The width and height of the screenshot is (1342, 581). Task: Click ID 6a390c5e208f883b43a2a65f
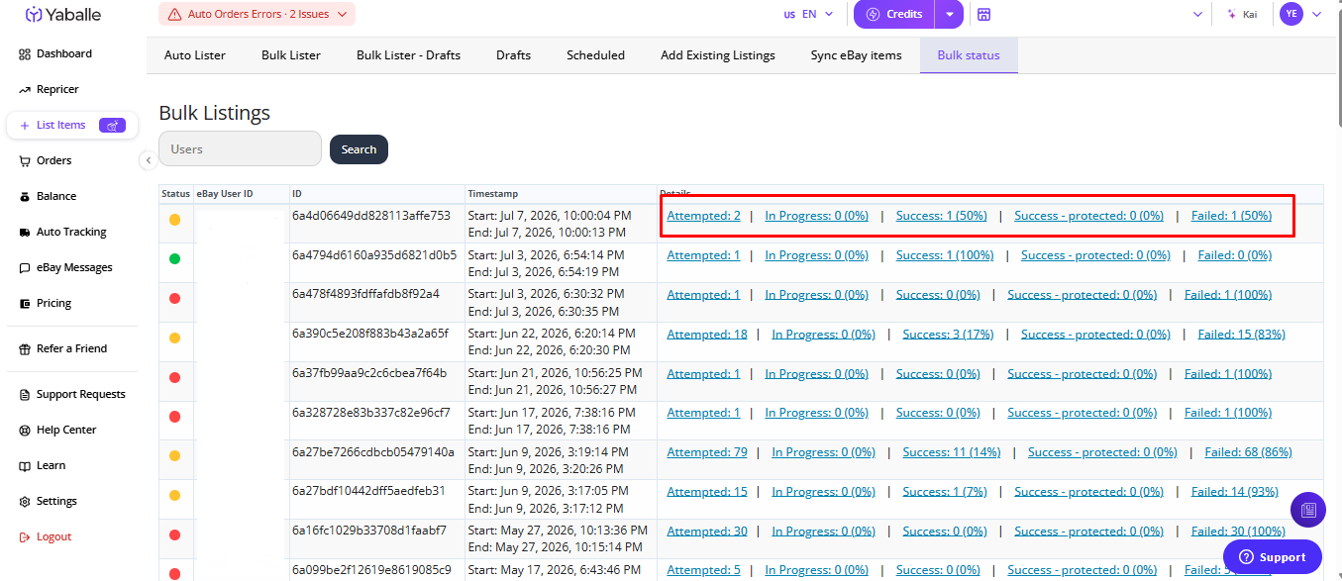pos(369,334)
